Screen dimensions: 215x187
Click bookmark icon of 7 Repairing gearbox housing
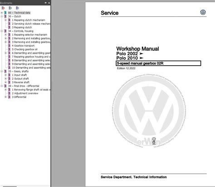point(9,57)
